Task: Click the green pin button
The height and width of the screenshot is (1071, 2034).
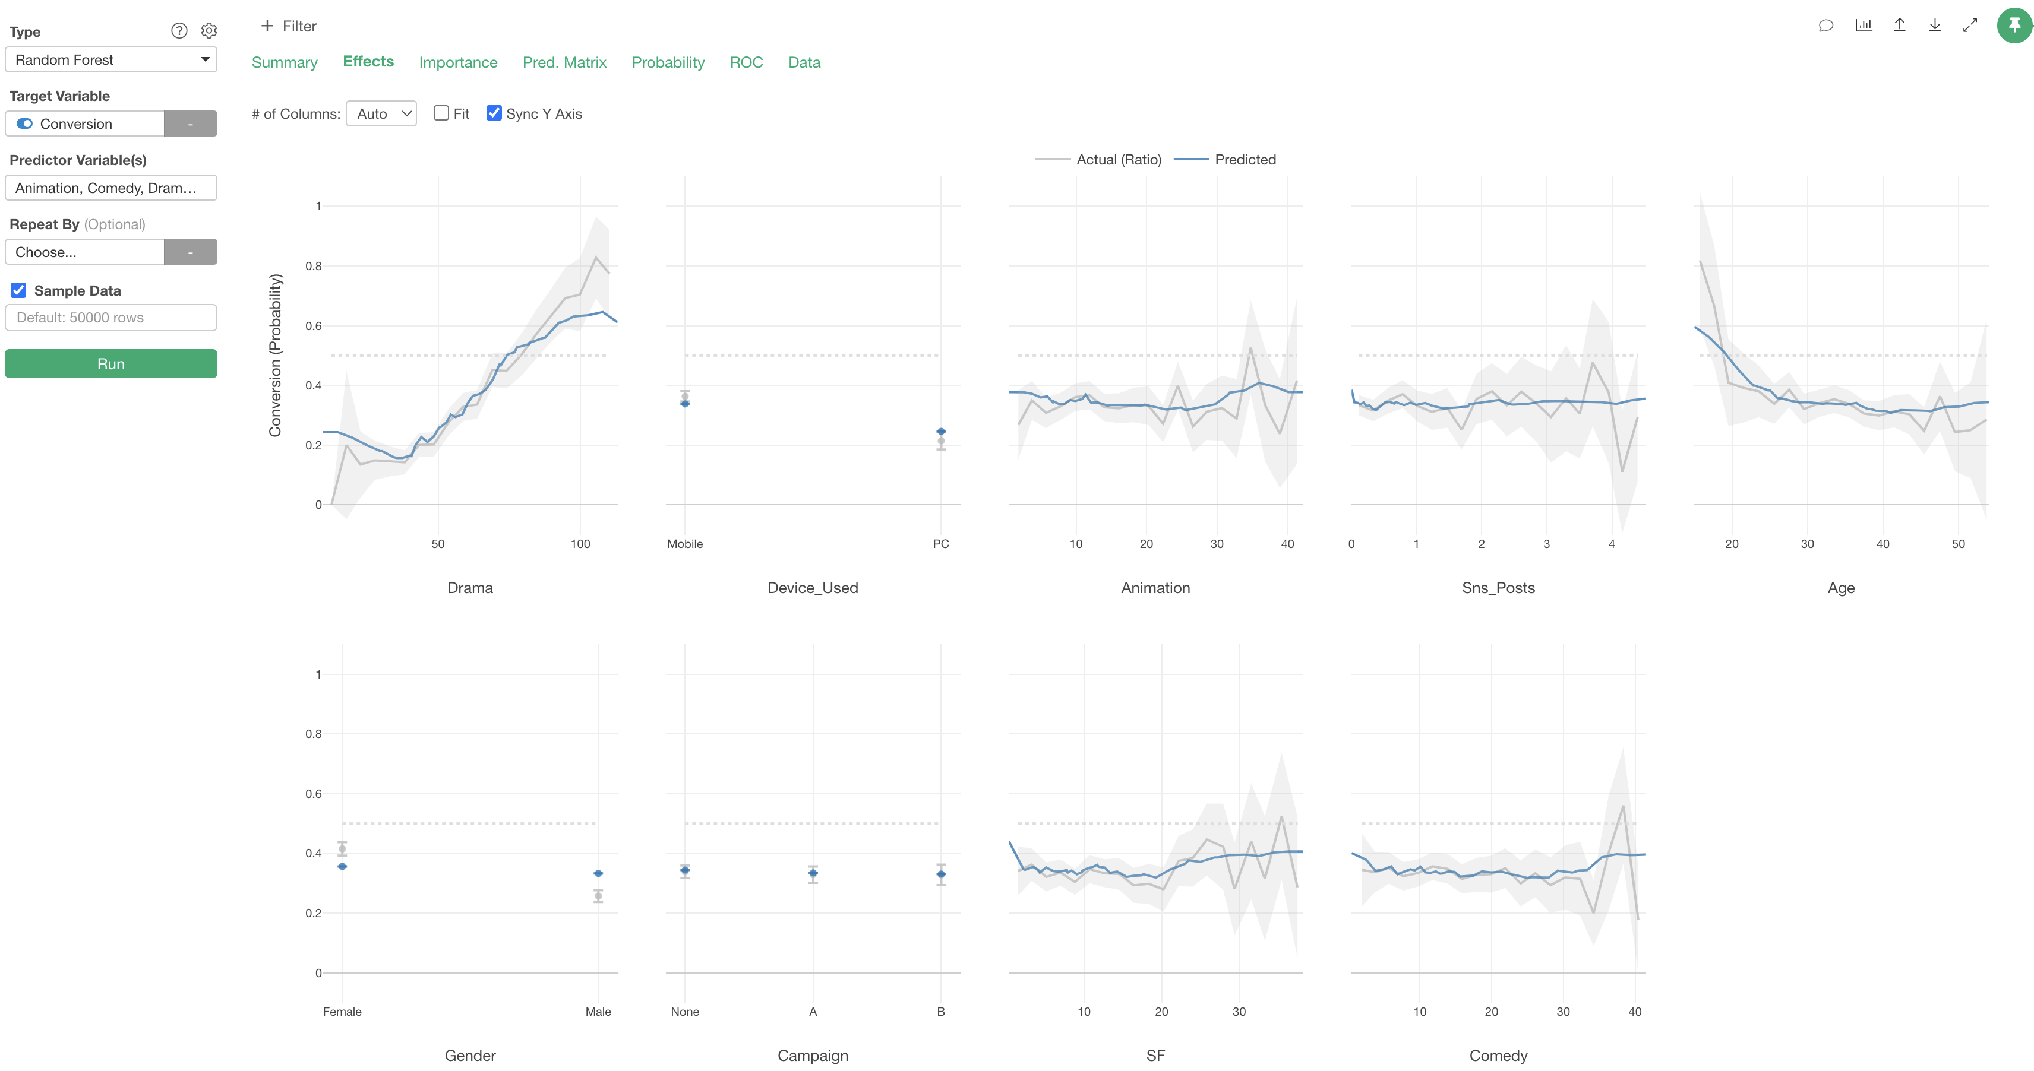Action: click(2014, 26)
